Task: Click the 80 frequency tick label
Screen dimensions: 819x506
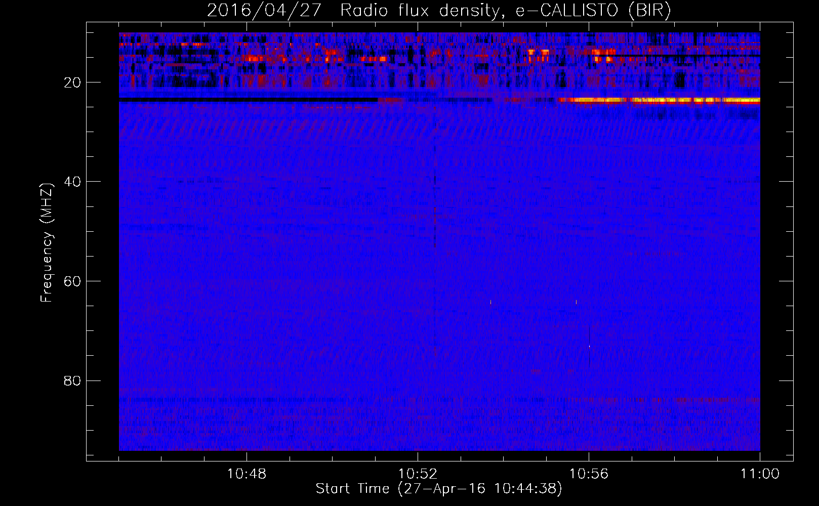Action: point(72,381)
